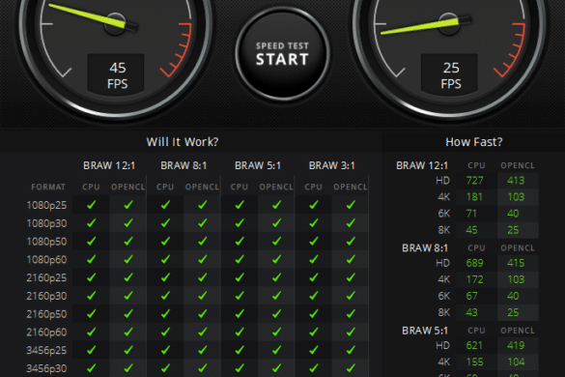The image size is (565, 377).
Task: Click the 3456p25 BRAW 3:1 OPENCL checkmark
Action: (x=351, y=350)
